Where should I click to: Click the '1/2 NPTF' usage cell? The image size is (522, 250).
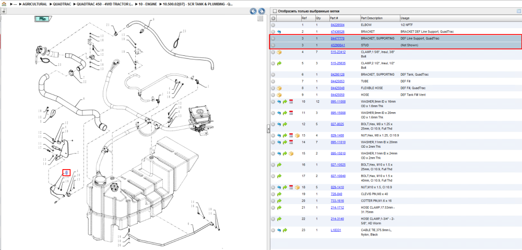tap(406, 25)
